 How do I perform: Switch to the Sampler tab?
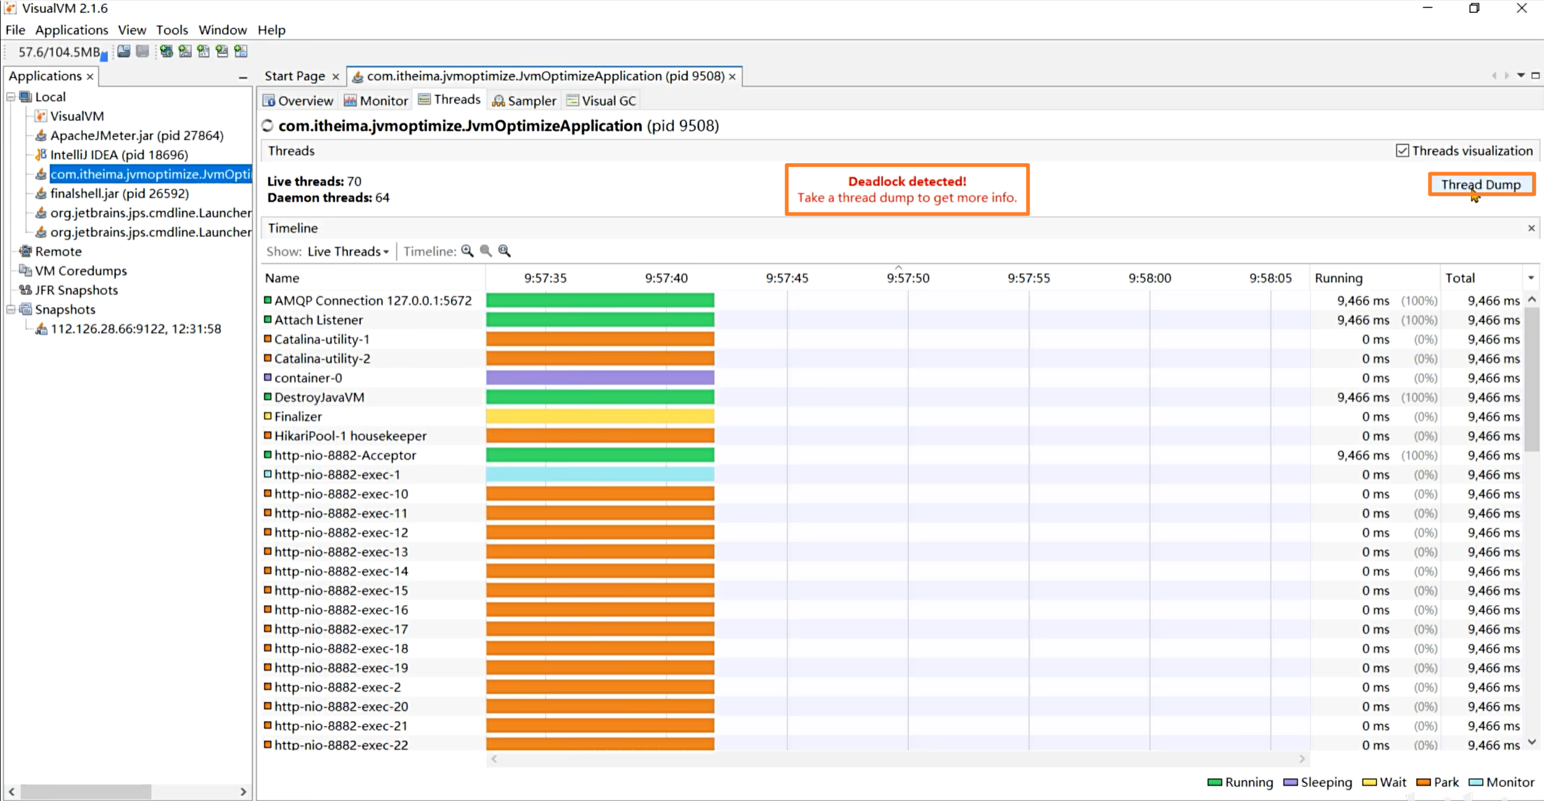[524, 100]
